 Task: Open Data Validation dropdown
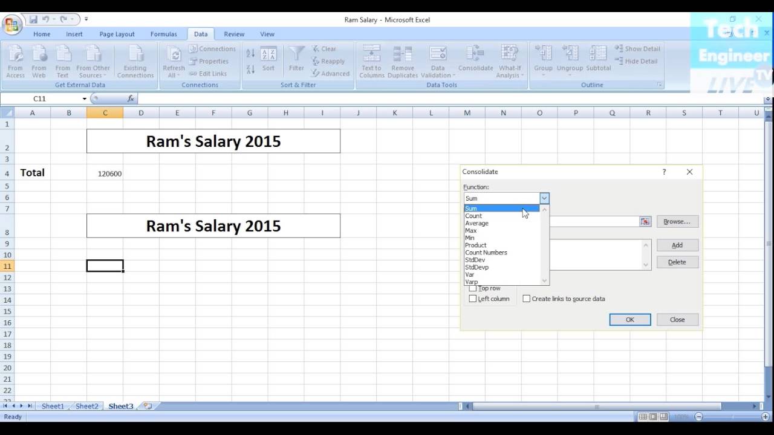tap(437, 62)
